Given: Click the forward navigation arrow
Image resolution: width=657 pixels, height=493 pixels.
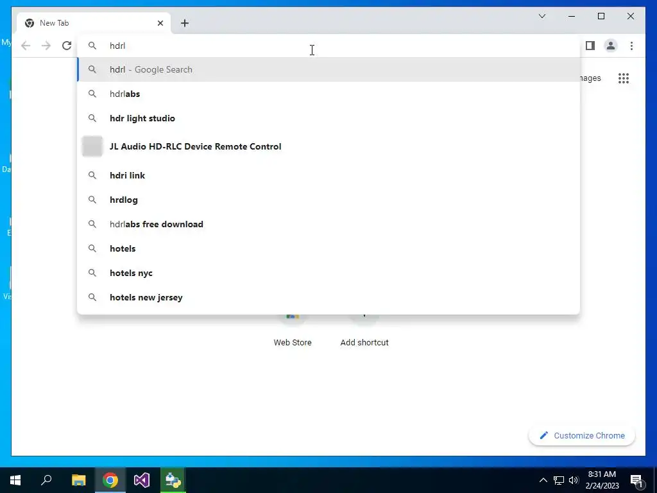Looking at the screenshot, I should [x=46, y=46].
